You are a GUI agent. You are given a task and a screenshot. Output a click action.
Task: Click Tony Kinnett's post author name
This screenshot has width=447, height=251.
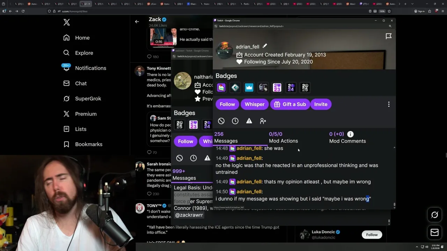click(159, 68)
